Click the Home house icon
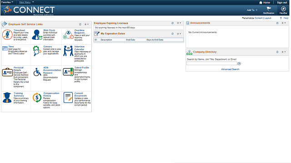The height and width of the screenshot is (163, 291). [x=261, y=3]
